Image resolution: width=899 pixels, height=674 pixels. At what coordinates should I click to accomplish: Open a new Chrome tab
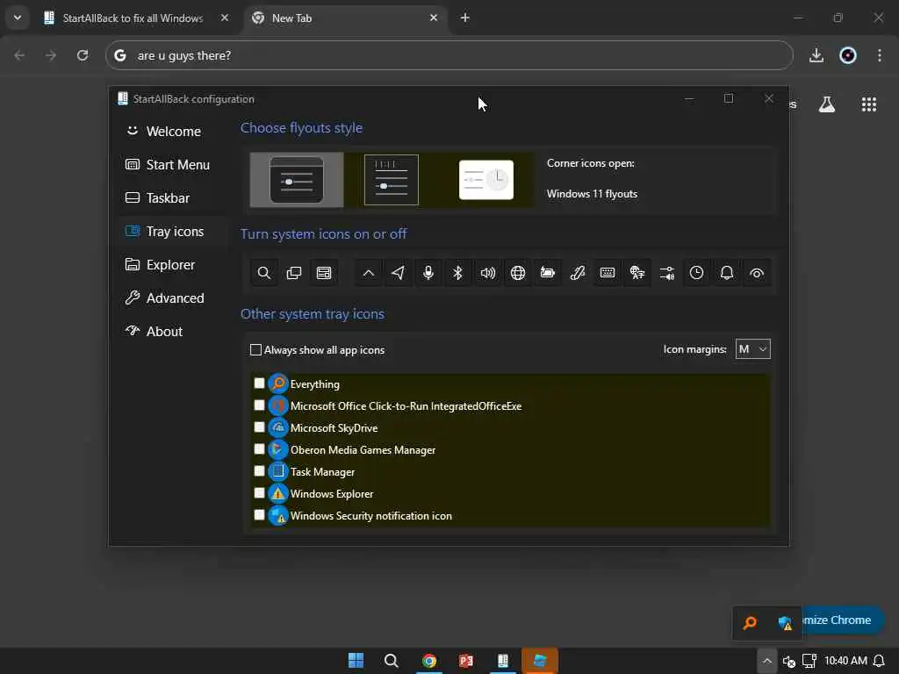(465, 18)
